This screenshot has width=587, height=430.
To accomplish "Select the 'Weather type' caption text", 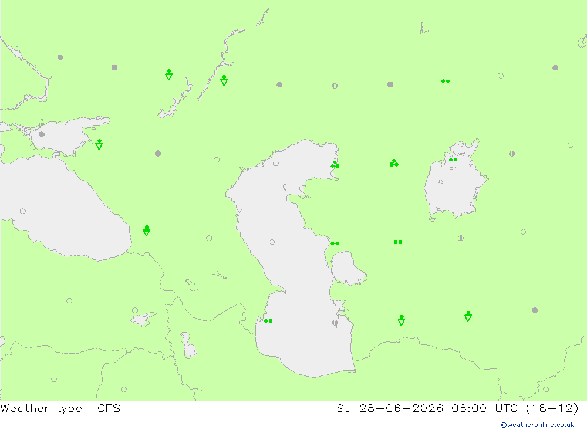I will click(41, 408).
